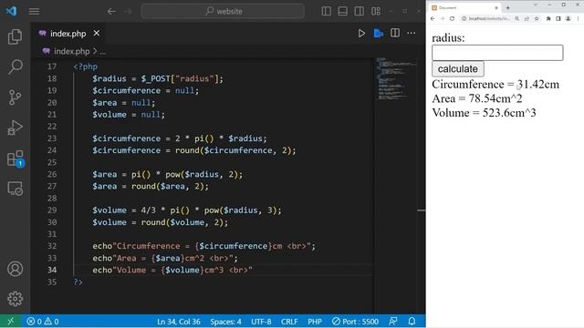Open browser tab search chevron
Viewport: 584px width, 328px height.
pos(536,5)
